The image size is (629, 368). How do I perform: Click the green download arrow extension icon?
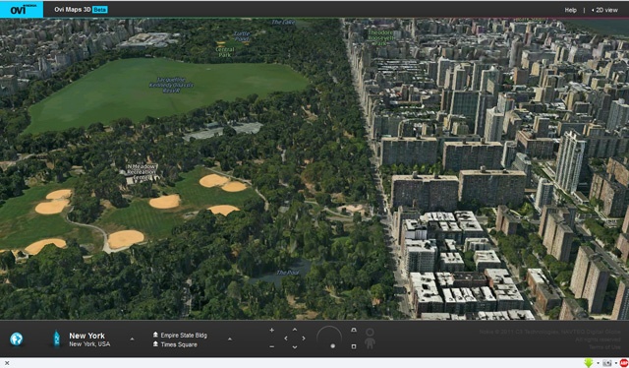point(589,363)
